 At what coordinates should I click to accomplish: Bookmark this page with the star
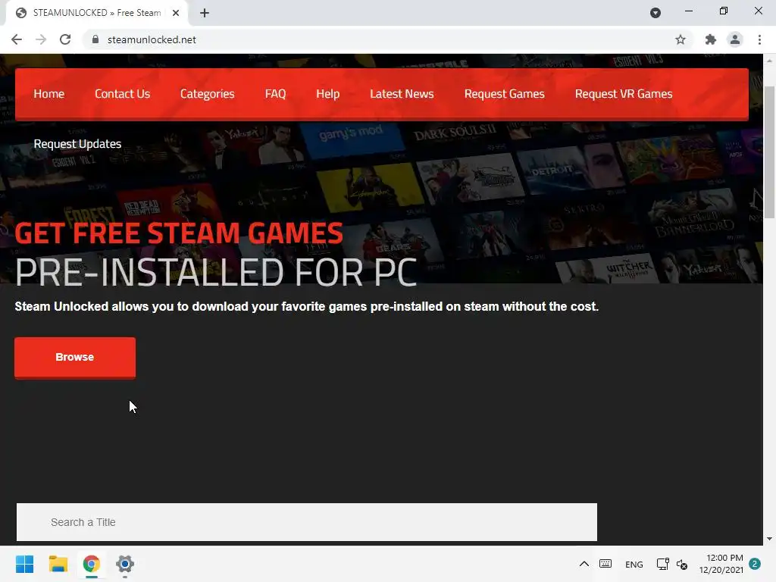pyautogui.click(x=681, y=39)
